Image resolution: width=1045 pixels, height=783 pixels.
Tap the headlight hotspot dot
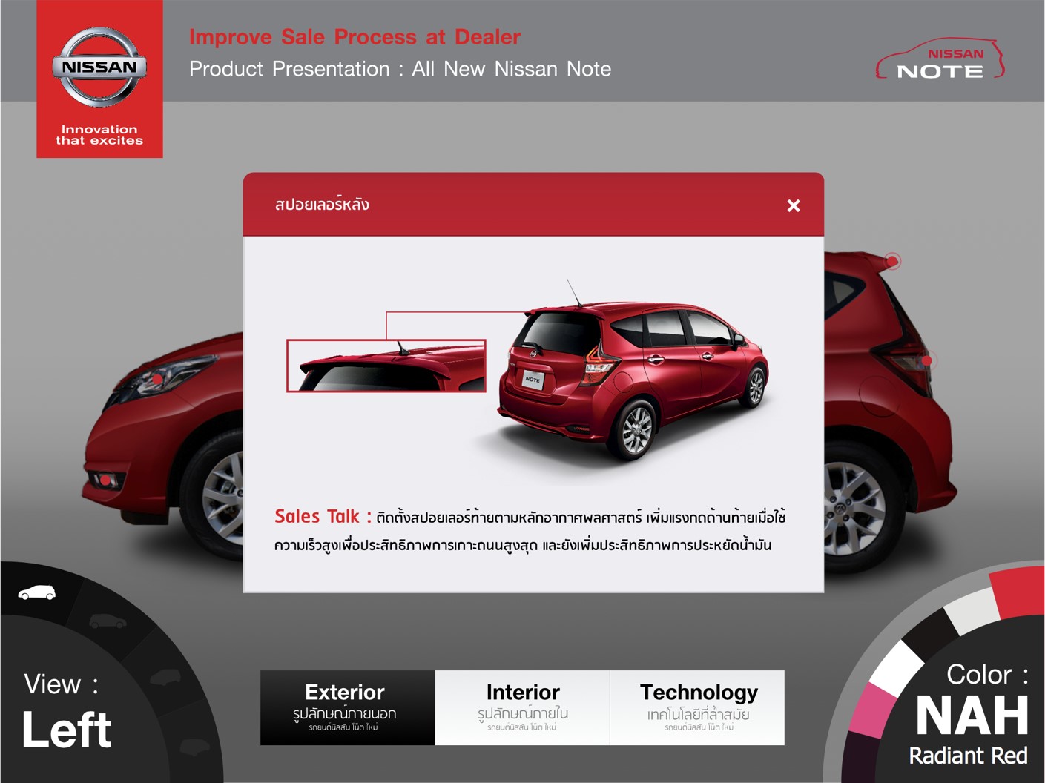pos(157,380)
